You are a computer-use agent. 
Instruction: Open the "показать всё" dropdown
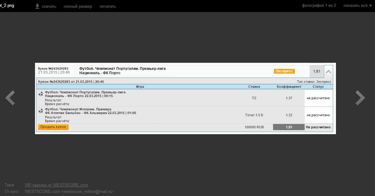(x=357, y=6)
